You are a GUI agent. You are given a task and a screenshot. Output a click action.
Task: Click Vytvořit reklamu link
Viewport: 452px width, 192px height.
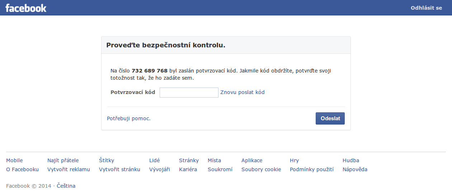(69, 169)
